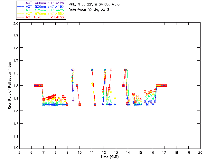Viewport: 206px width, 165px height.
Task: Click the isolated red square marker near time 13
Action: (x=115, y=93)
